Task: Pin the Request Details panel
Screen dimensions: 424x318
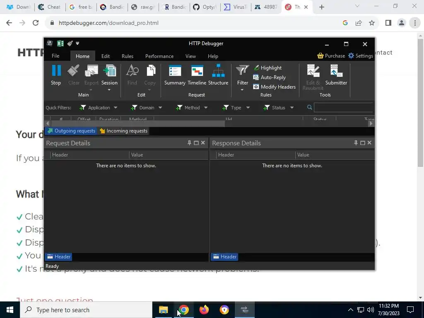Action: pos(189,143)
